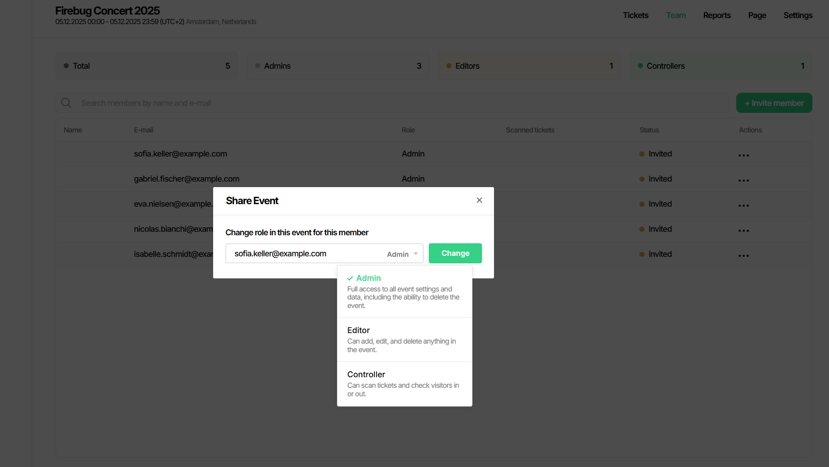Select the Admin role option
This screenshot has width=829, height=467.
369,278
